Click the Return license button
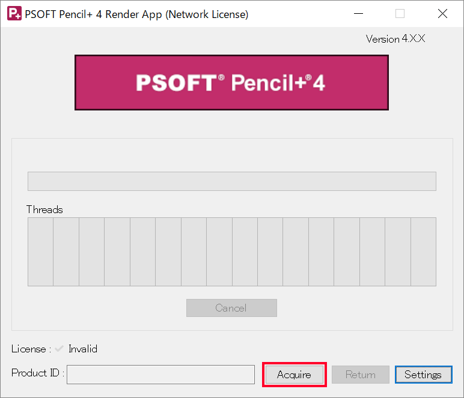 361,375
